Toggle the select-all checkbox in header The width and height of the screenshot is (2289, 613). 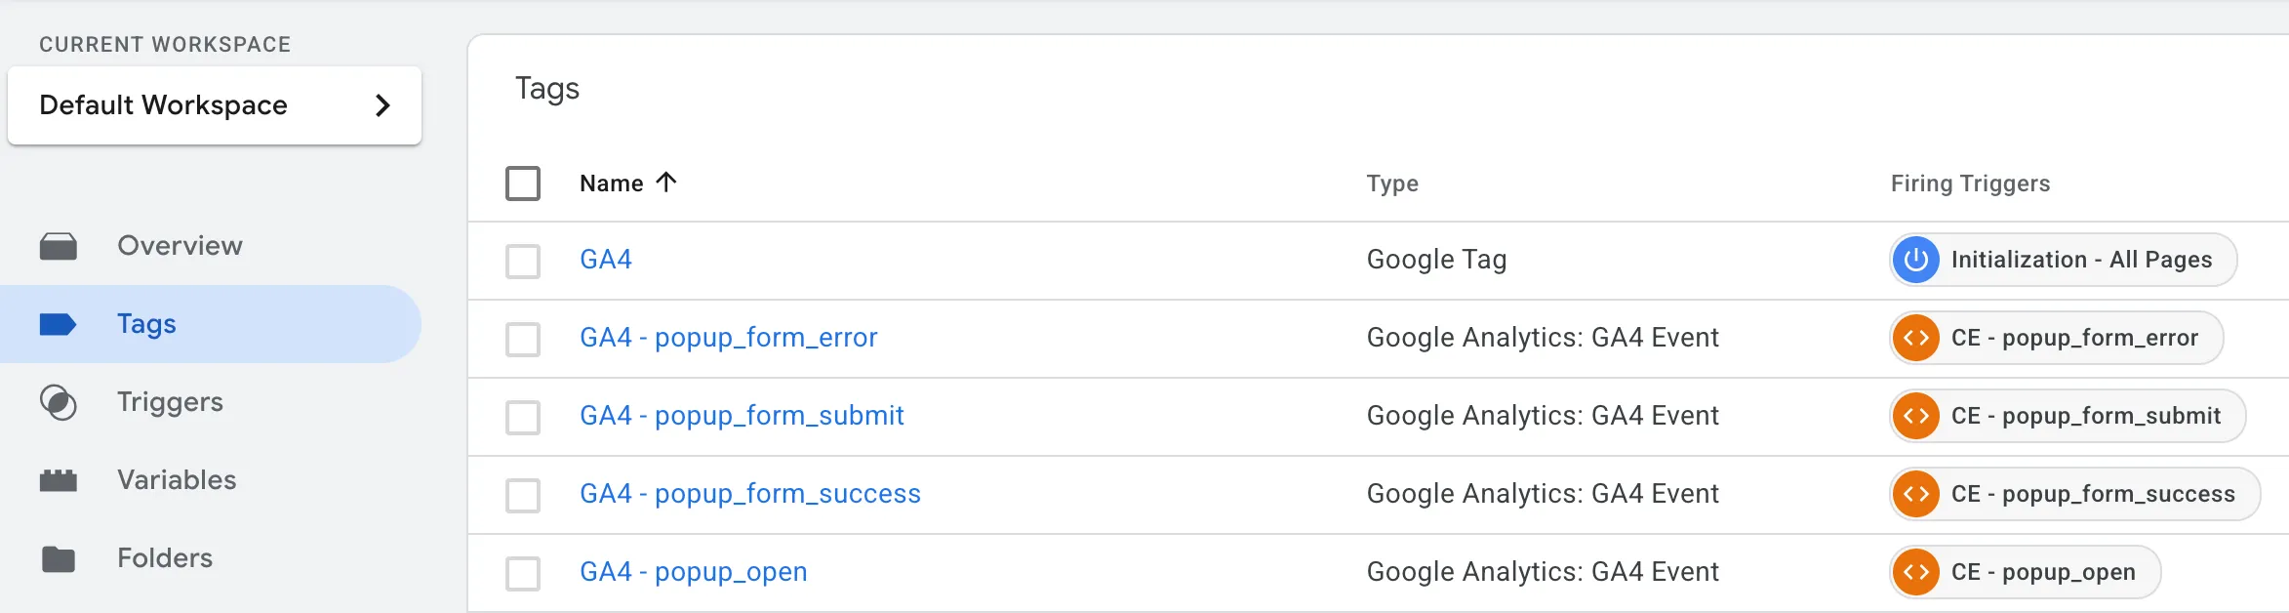pos(523,184)
